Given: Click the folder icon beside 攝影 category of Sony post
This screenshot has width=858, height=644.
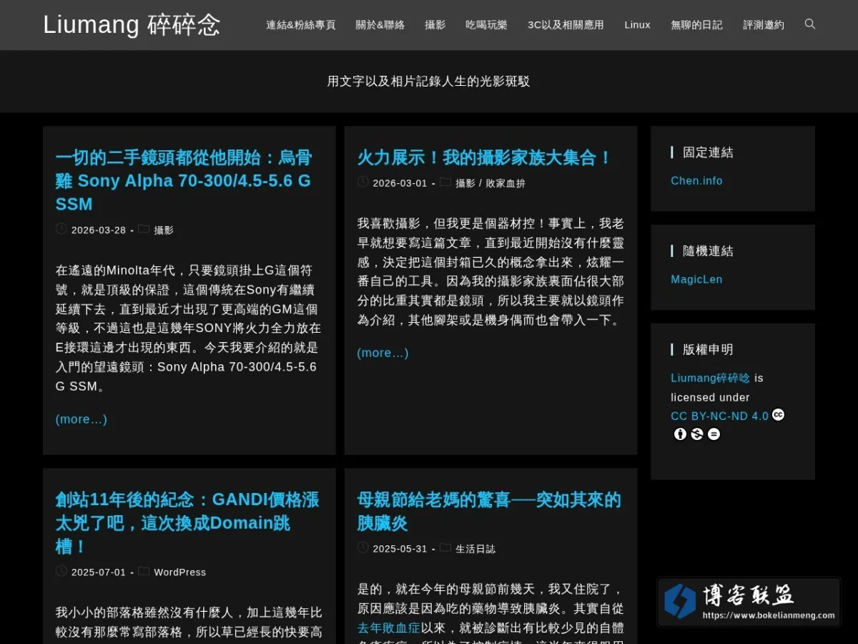Looking at the screenshot, I should 144,229.
